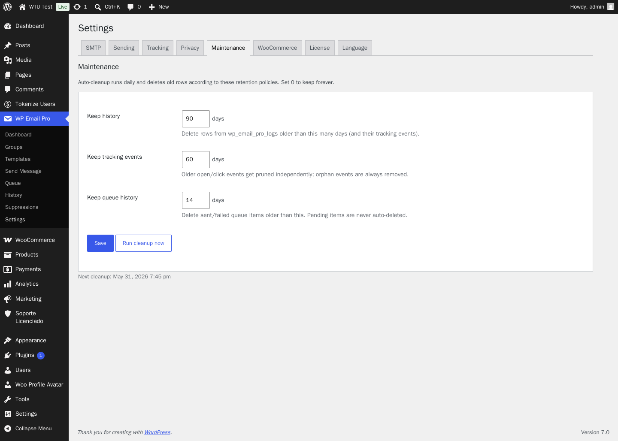Click the Plugins plug icon

pyautogui.click(x=8, y=355)
